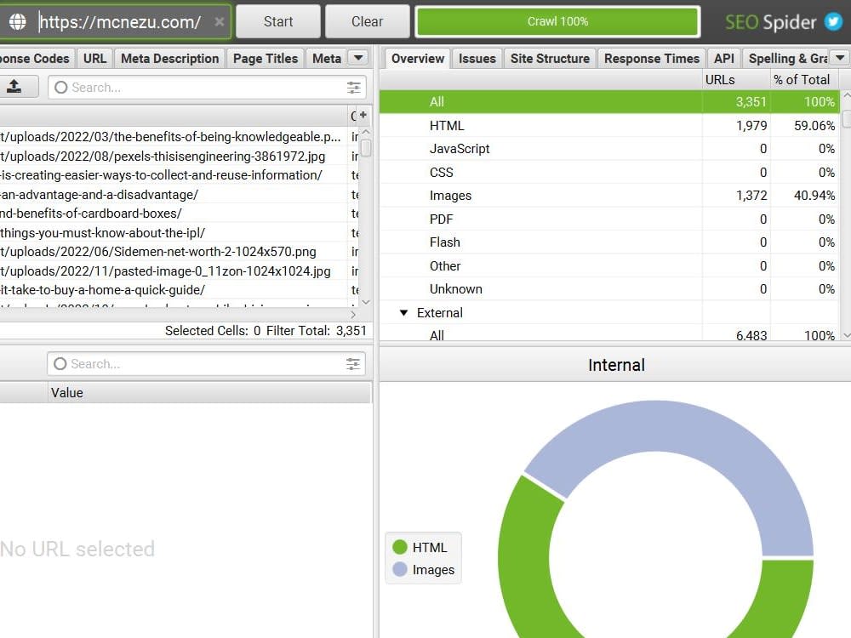Select row the-benefits-of-being-knowledgeable

coord(174,137)
